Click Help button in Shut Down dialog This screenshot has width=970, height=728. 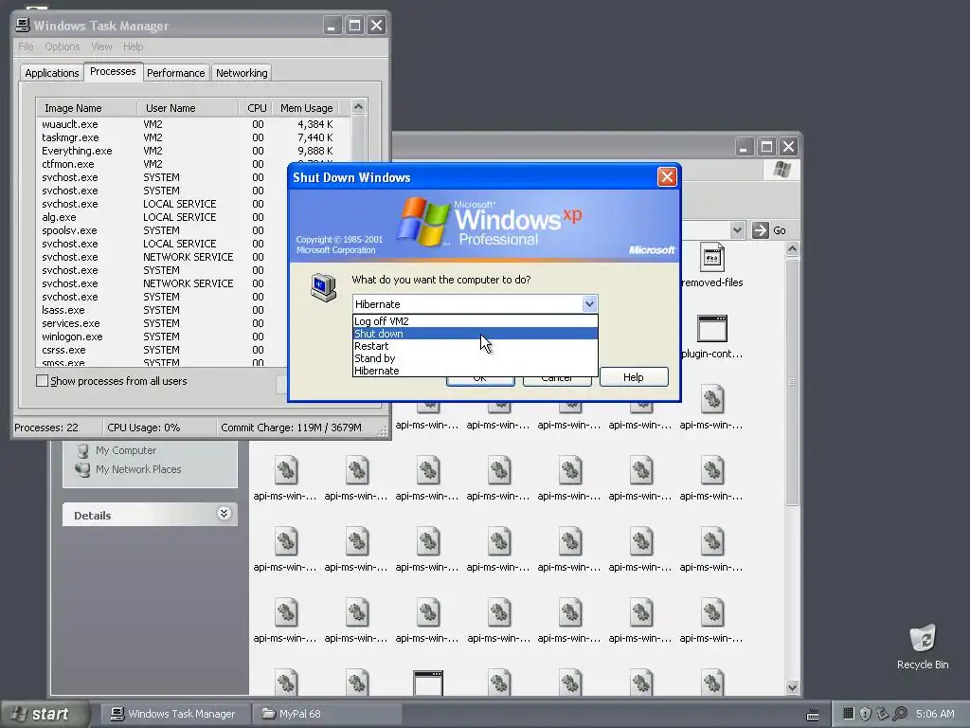click(x=634, y=377)
